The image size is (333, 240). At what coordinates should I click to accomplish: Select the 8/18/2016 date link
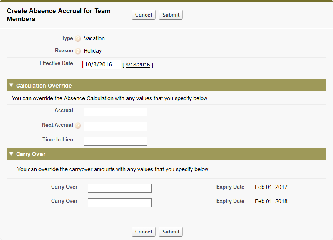[x=137, y=65]
